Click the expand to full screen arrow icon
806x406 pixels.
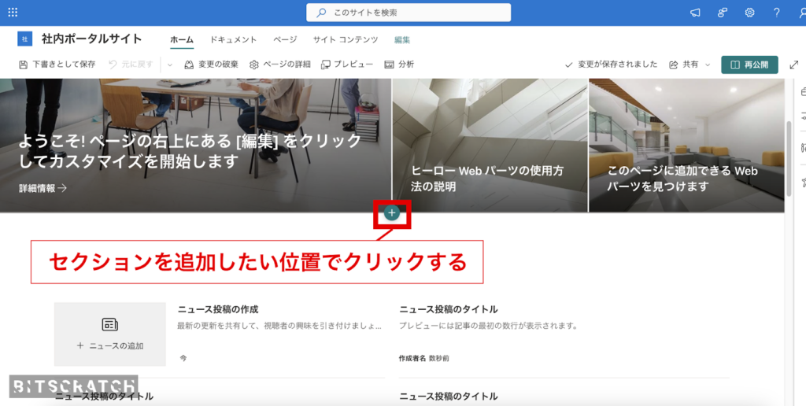click(x=793, y=65)
